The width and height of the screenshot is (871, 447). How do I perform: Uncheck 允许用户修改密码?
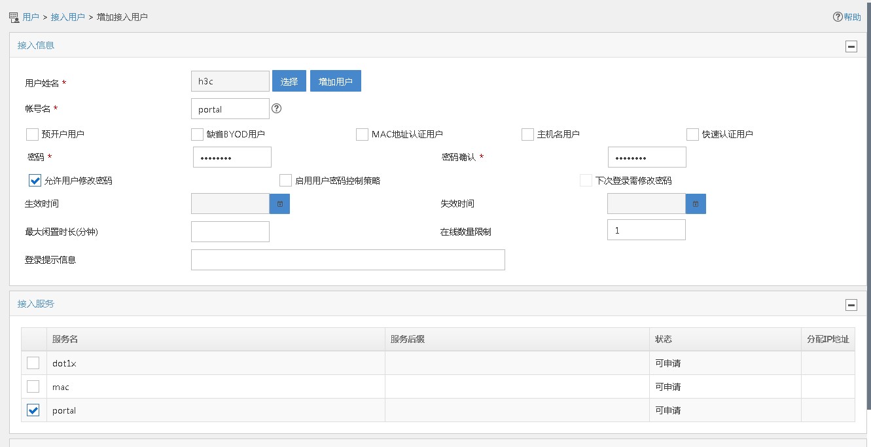pyautogui.click(x=35, y=180)
